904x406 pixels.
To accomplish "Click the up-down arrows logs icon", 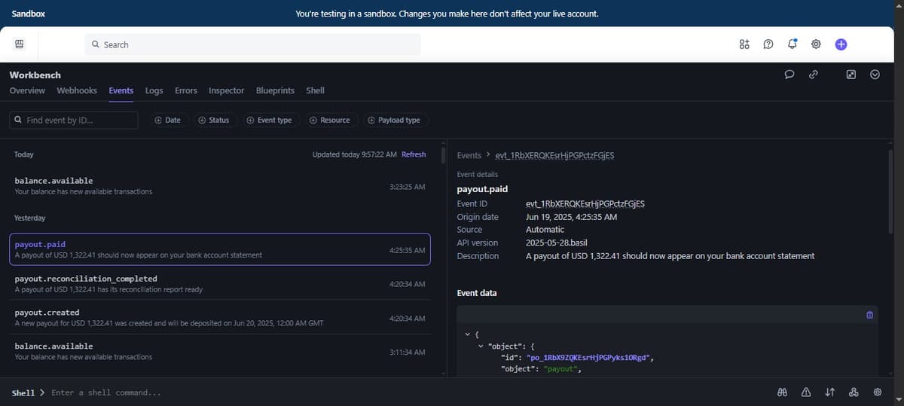I will (x=829, y=392).
